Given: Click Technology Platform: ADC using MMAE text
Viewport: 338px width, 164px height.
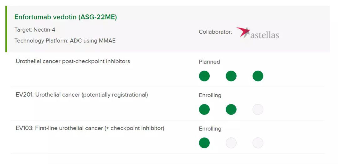Looking at the screenshot, I should point(65,41).
